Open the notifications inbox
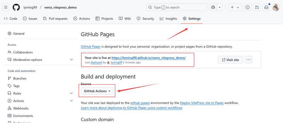Image resolution: width=283 pixels, height=123 pixels. pos(266,7)
